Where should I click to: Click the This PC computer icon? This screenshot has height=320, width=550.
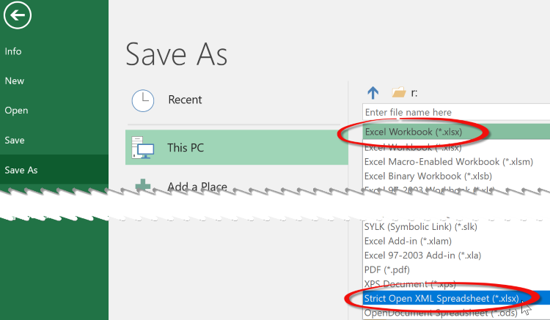pos(143,148)
